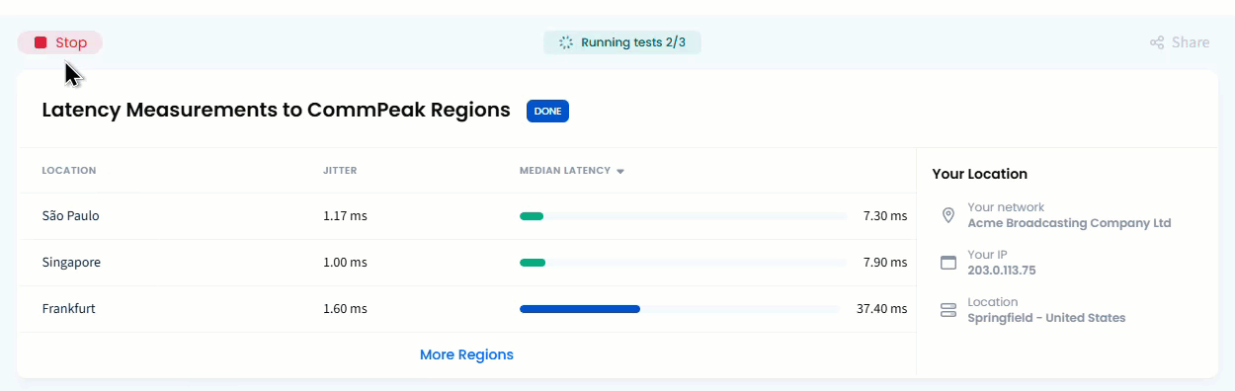Click São Paulo jitter value 1.17 ms
Viewport: 1235px width, 391px height.
click(x=345, y=216)
